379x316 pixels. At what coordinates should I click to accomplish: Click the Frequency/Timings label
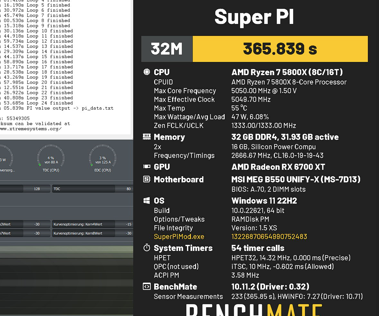(x=184, y=156)
